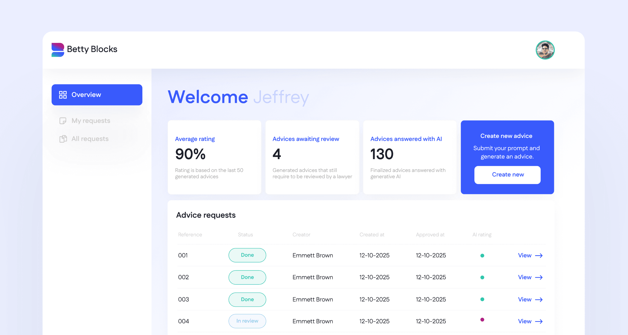The height and width of the screenshot is (335, 628).
Task: Select the Overview sidebar item
Action: [x=97, y=95]
